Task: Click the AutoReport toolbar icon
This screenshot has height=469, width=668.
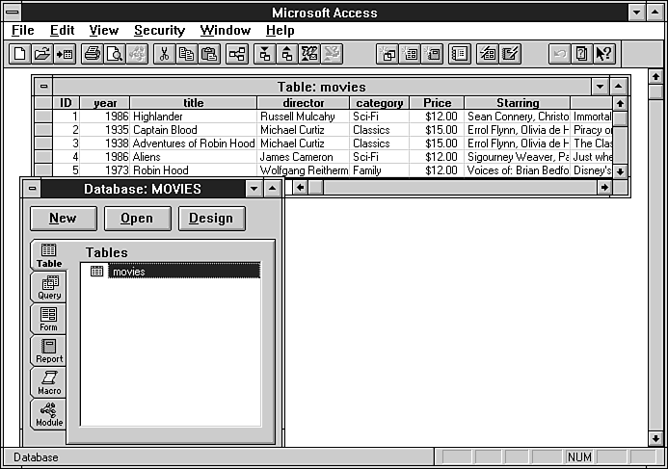Action: [x=510, y=54]
